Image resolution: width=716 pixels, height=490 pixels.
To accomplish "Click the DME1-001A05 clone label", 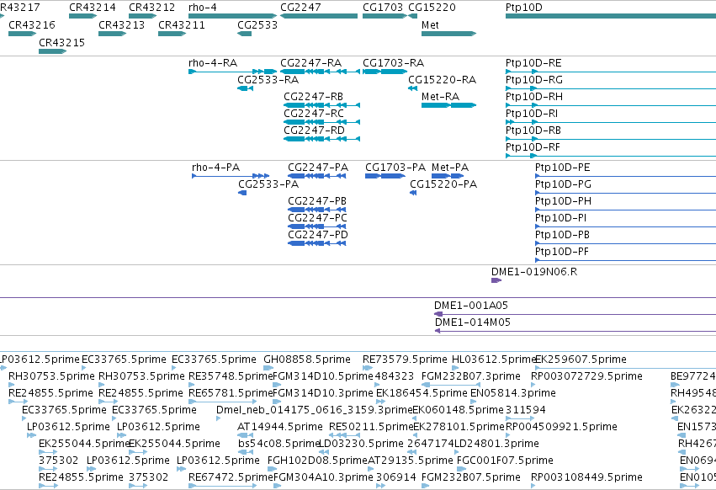I will point(471,306).
